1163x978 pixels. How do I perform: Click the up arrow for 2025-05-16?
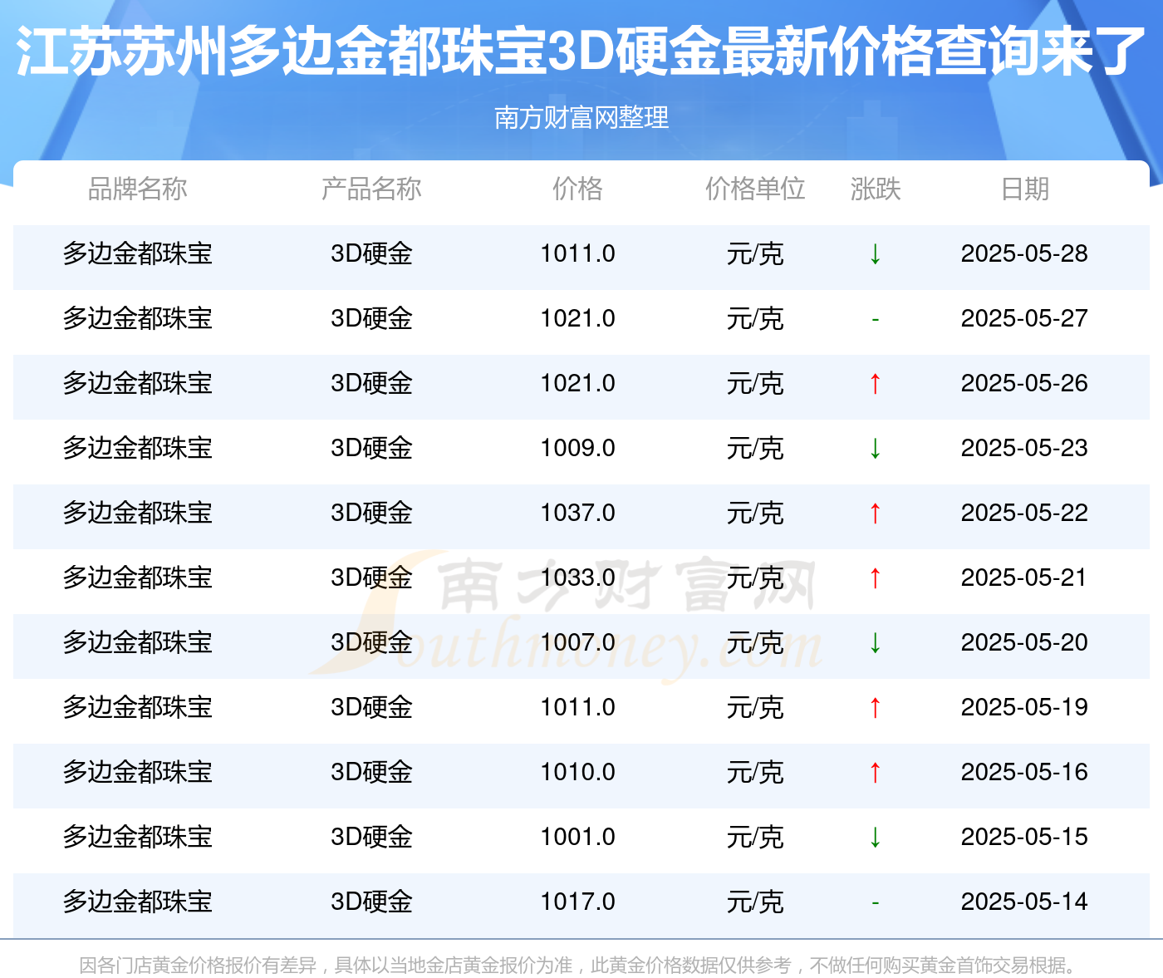tap(875, 772)
